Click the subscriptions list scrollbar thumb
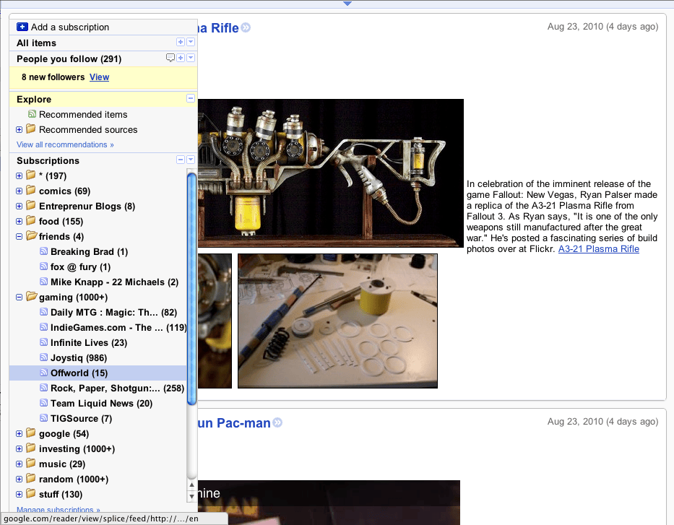This screenshot has width=674, height=525. coord(191,289)
